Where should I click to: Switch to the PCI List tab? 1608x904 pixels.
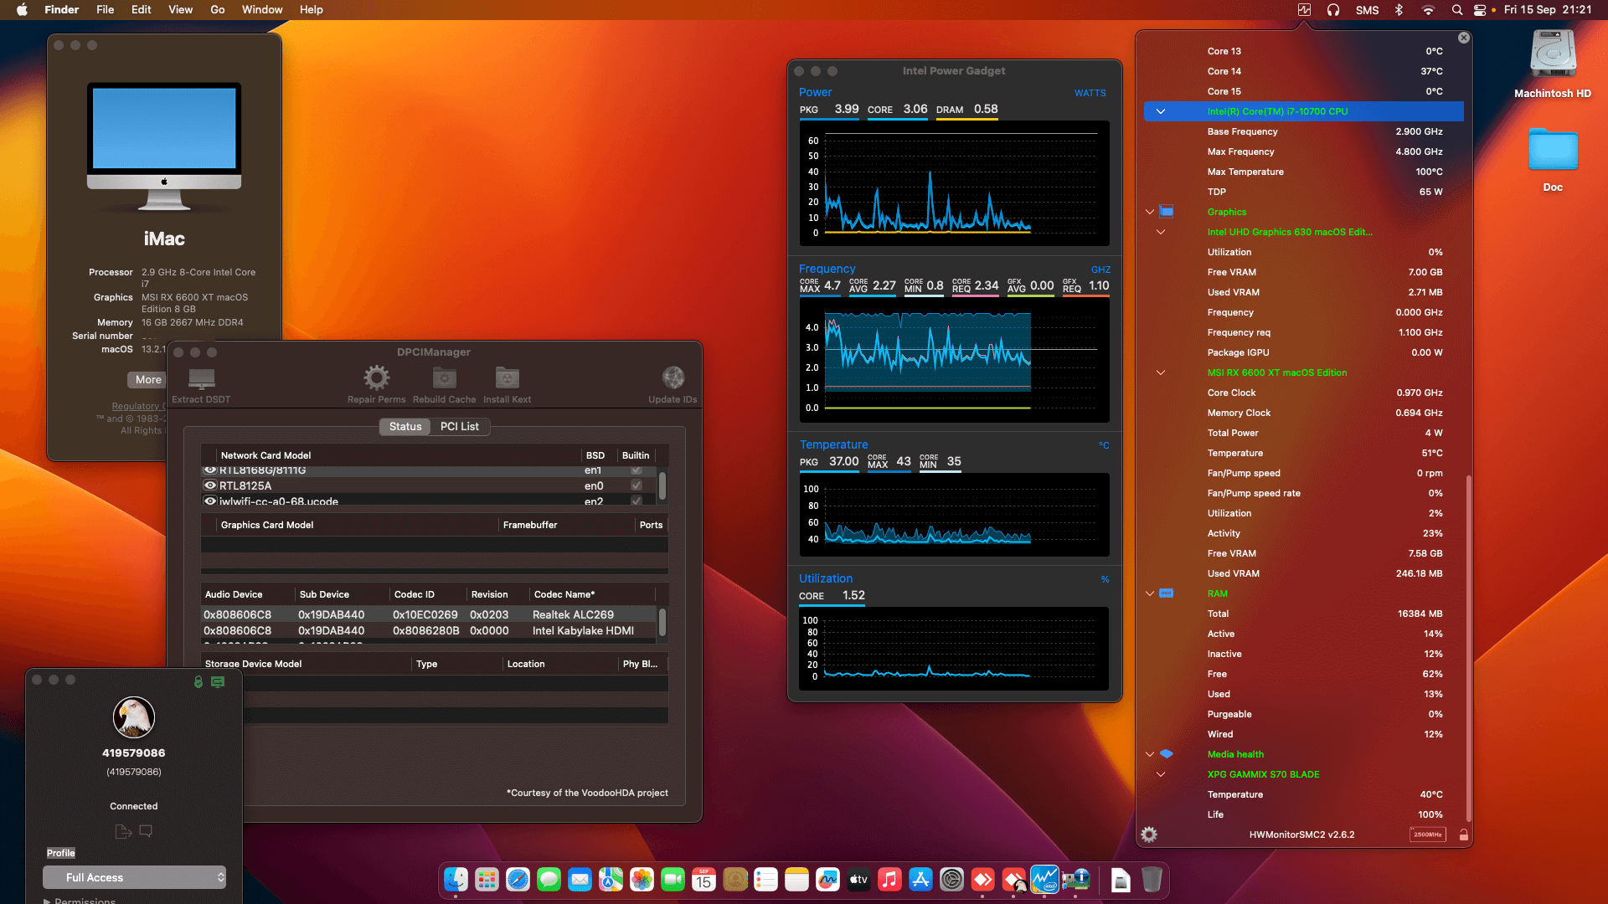pos(459,427)
